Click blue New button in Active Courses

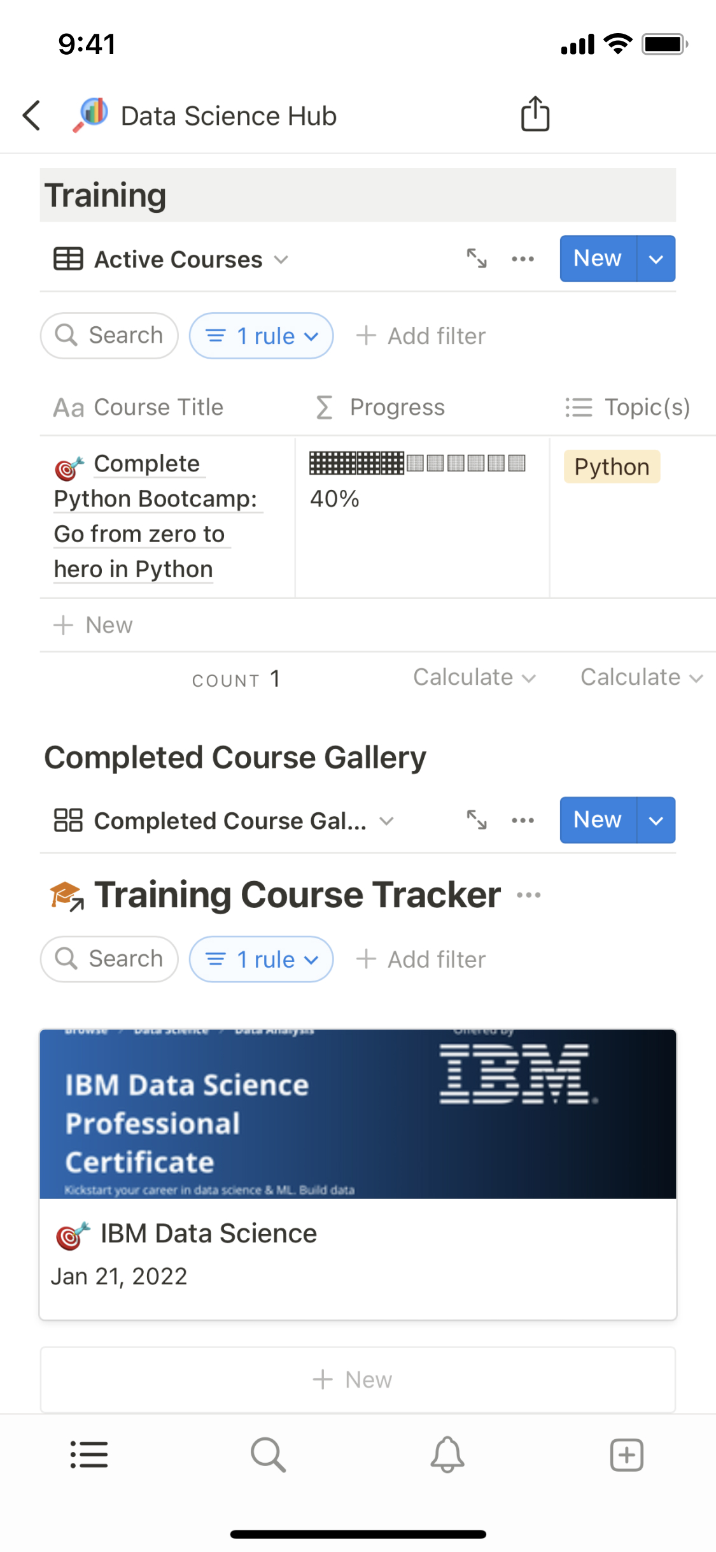[597, 259]
